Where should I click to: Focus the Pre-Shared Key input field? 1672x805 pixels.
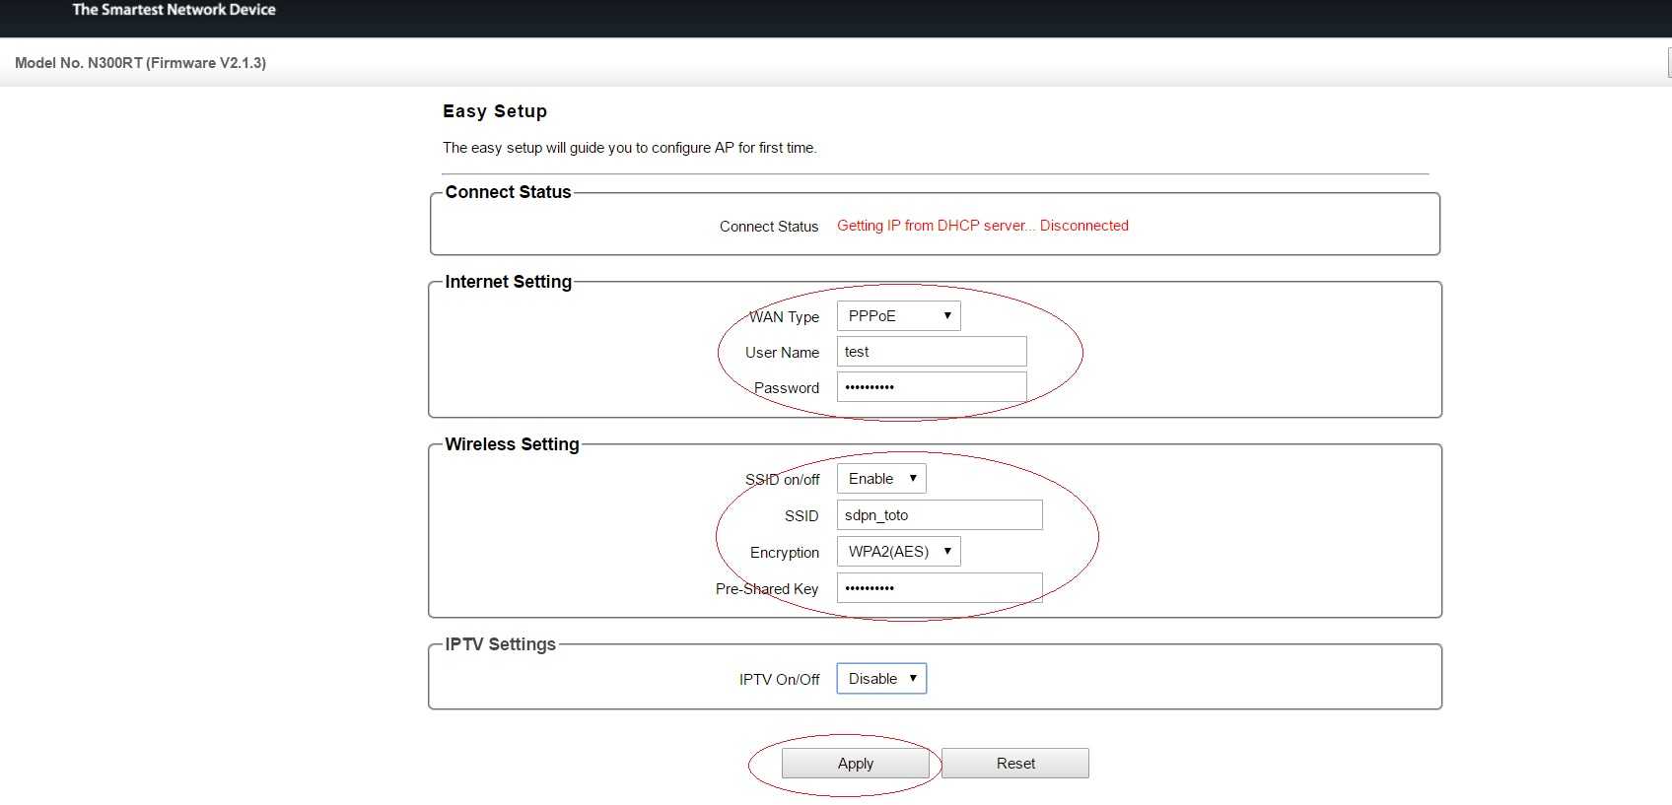[x=939, y=588]
